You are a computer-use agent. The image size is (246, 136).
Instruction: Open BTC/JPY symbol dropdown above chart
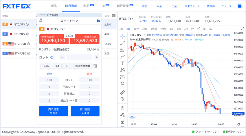point(126,19)
